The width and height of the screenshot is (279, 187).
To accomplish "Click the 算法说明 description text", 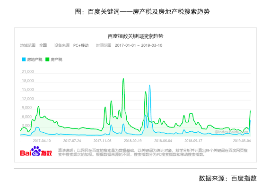I will point(153,153).
